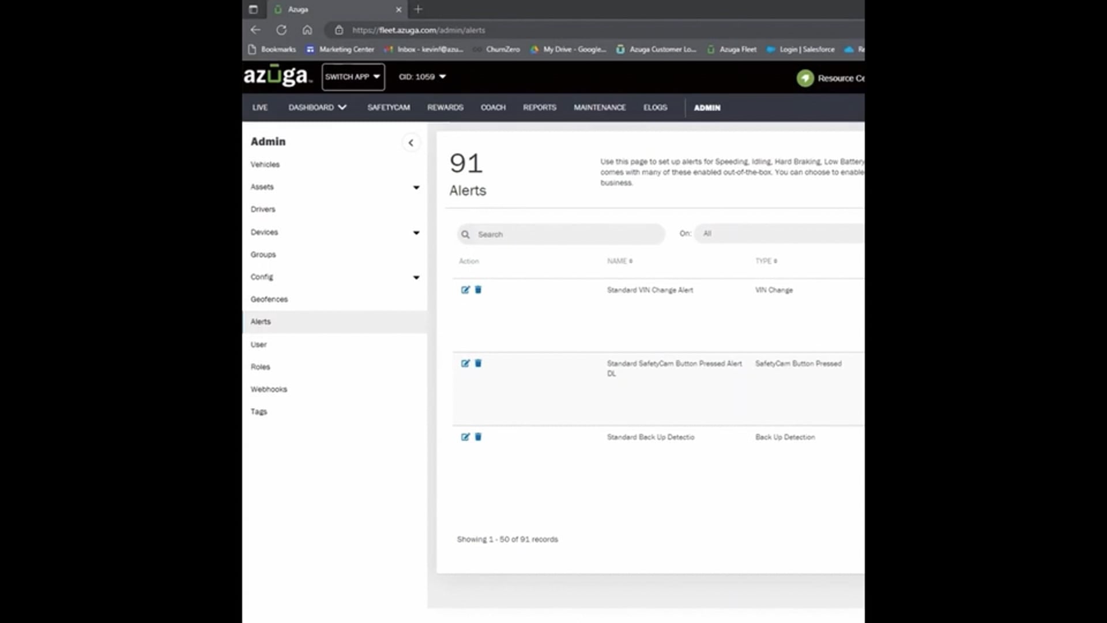
Task: Delete the SafetyCam Button Pressed alert
Action: click(478, 363)
